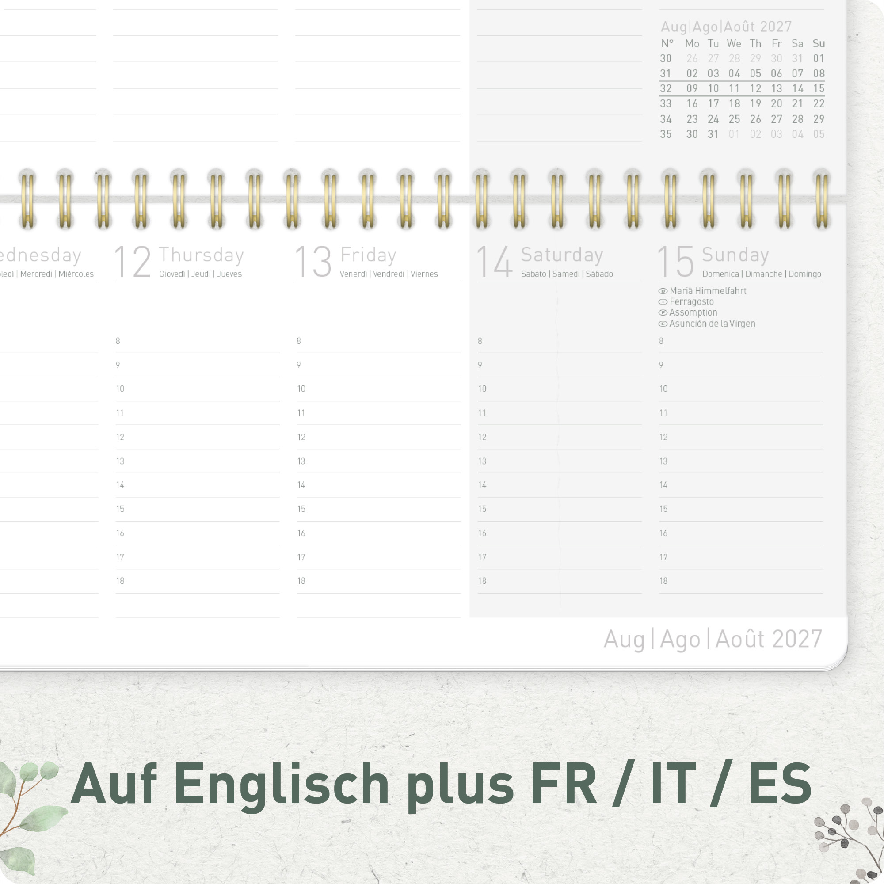
Task: Click greyed date 05 in week 35 row
Action: pyautogui.click(x=819, y=134)
